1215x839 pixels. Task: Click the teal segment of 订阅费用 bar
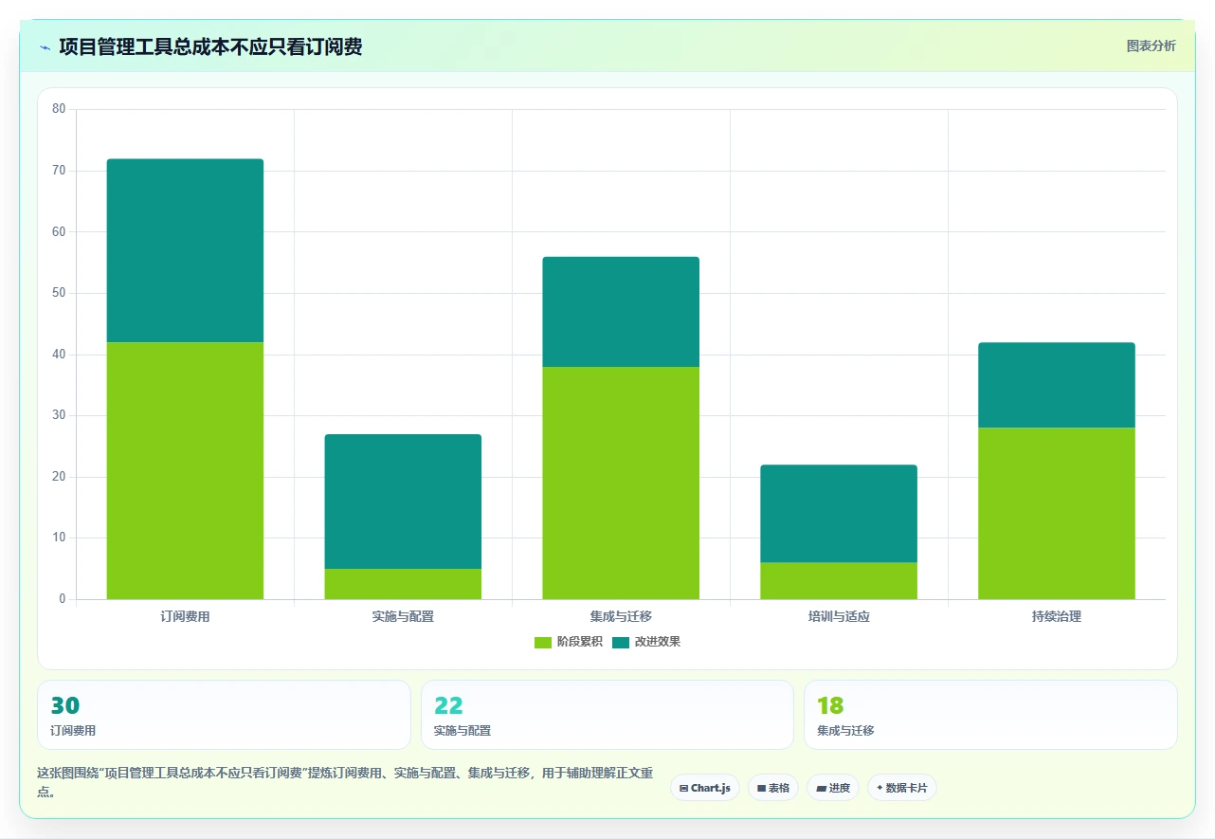(x=185, y=250)
